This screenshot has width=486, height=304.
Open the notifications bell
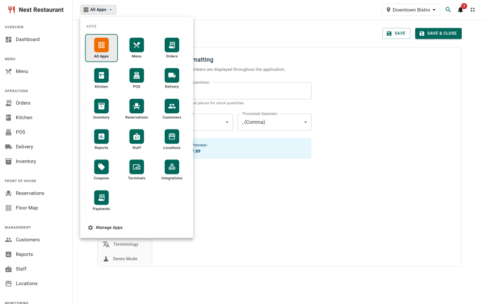click(461, 10)
